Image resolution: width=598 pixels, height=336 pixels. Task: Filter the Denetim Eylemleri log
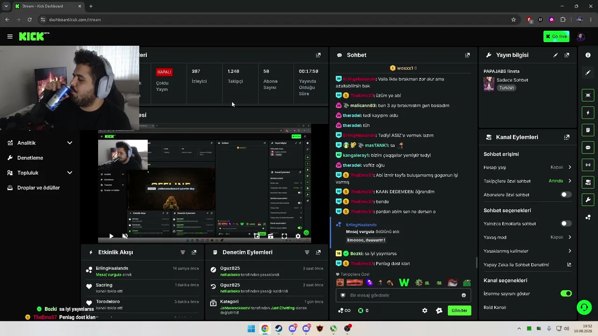307,252
